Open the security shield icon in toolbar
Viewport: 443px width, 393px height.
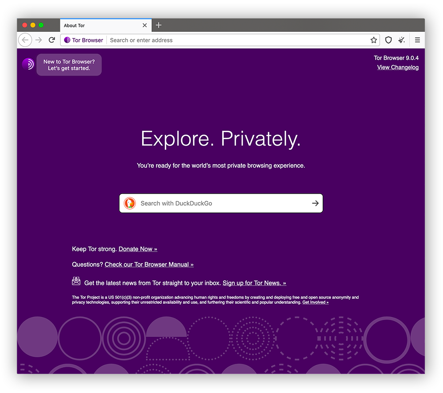(x=389, y=40)
